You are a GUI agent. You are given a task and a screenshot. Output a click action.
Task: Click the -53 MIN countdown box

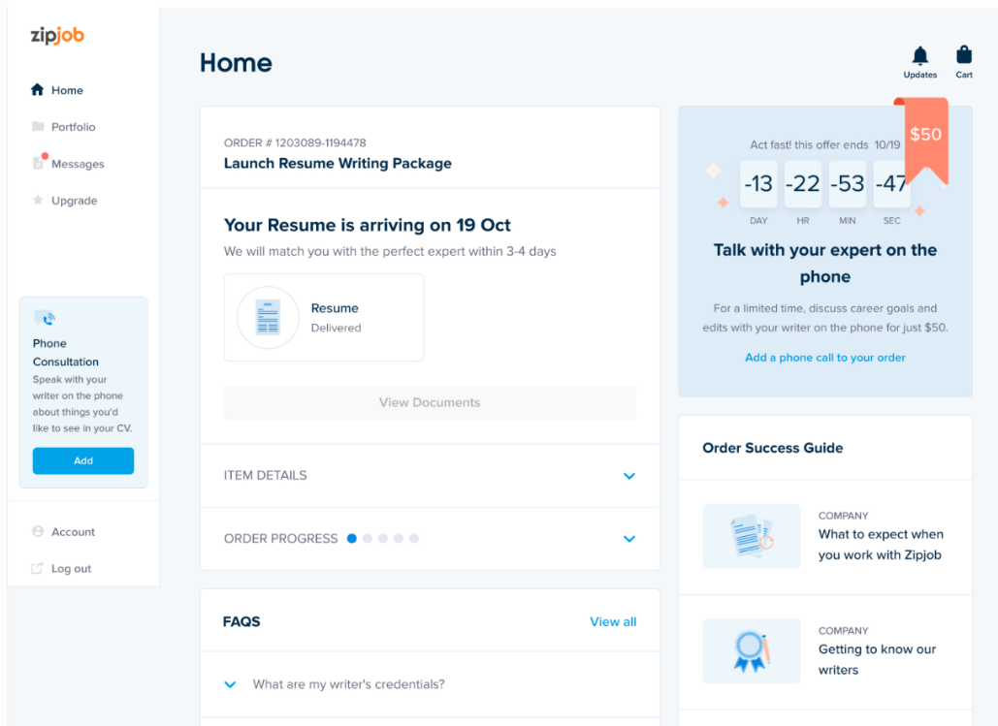coord(847,184)
